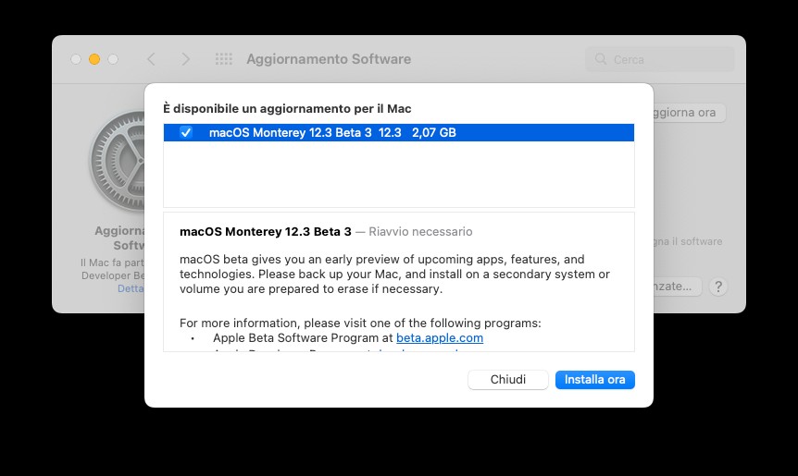Click the partially hidden Aggiorna ora button

(x=689, y=113)
